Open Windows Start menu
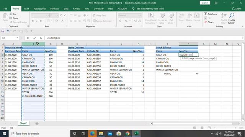 4,134
